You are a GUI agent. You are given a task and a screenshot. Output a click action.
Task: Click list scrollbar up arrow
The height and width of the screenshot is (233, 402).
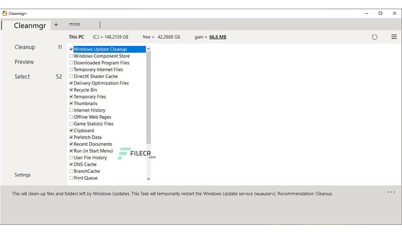pos(149,49)
